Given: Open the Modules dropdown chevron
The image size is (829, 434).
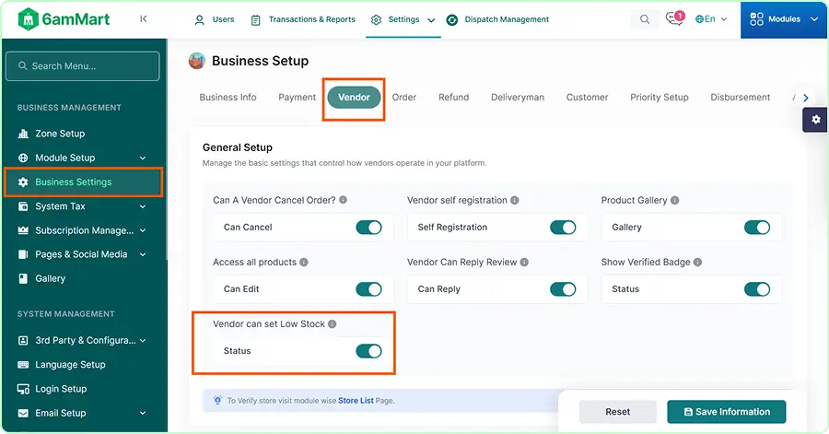Looking at the screenshot, I should click(x=814, y=19).
